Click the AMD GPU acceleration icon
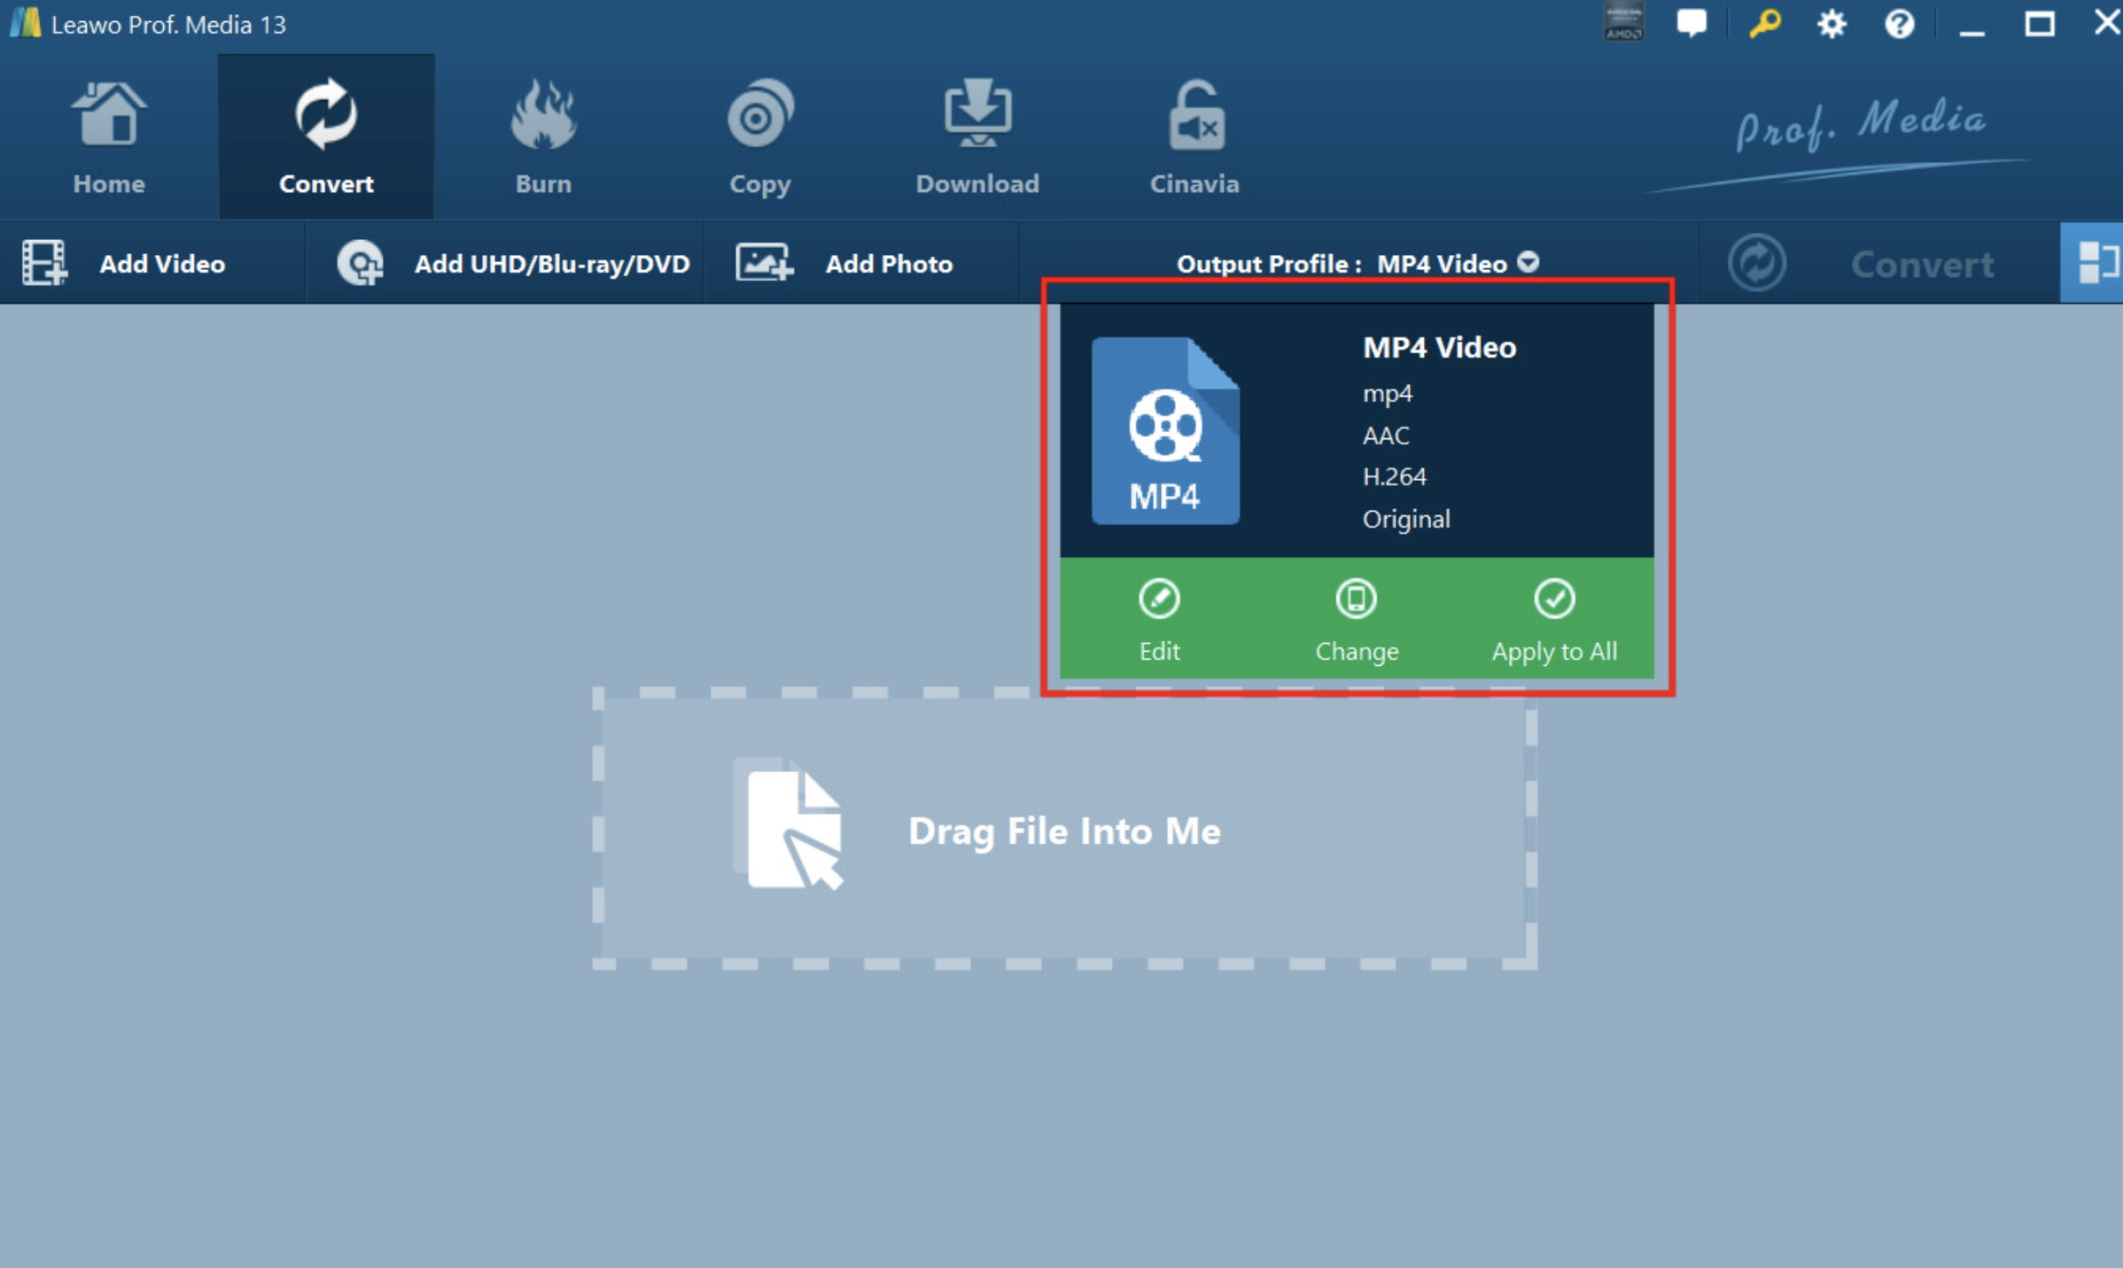The height and width of the screenshot is (1268, 2123). tap(1624, 21)
